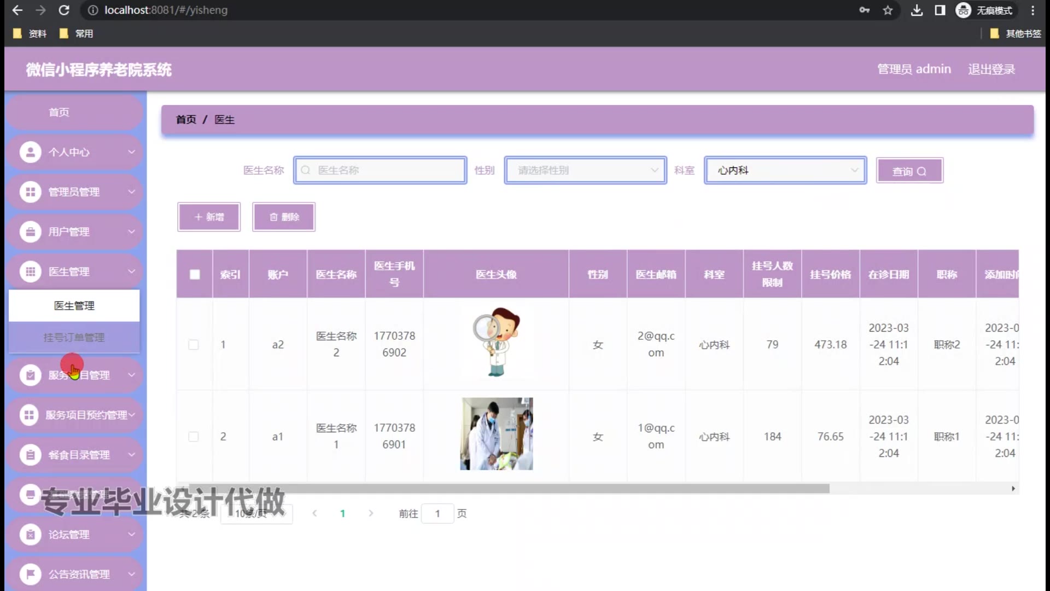Open the 性别 gender dropdown
Viewport: 1050px width, 591px height.
coord(585,170)
